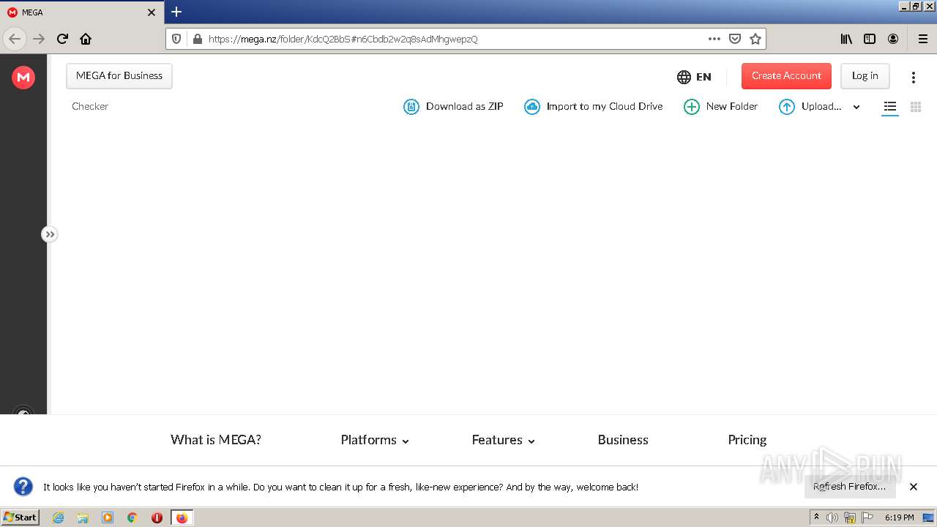The width and height of the screenshot is (937, 527).
Task: Bookmark this page with star
Action: (755, 39)
